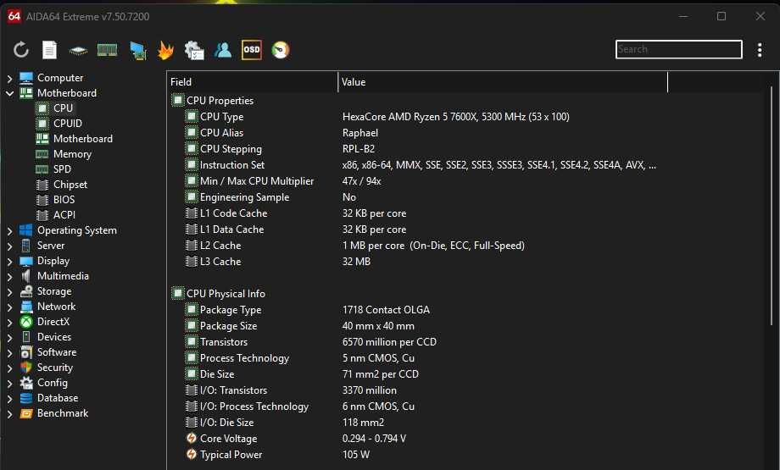
Task: Select the Package Type row
Action: [x=426, y=310]
